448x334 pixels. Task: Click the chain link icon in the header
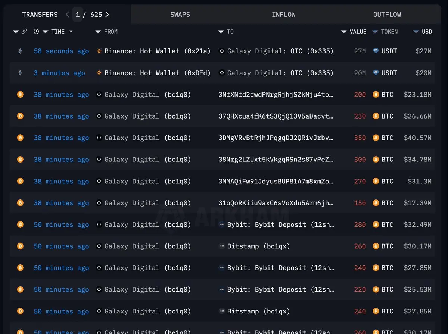point(24,32)
